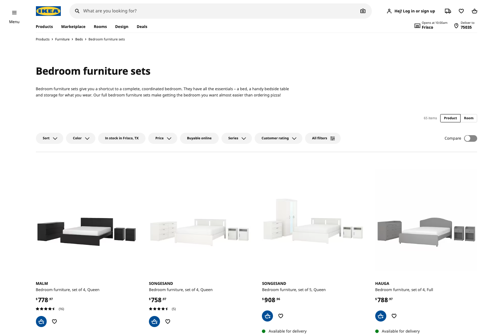Add HAUGA set to shopping bag
This screenshot has height=335, width=501.
tap(381, 316)
